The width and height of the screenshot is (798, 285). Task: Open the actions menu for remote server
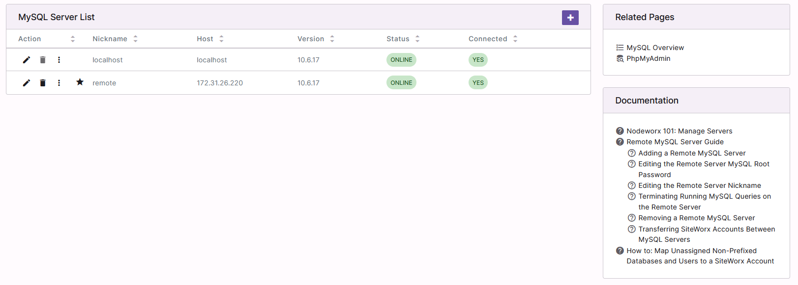pyautogui.click(x=59, y=82)
